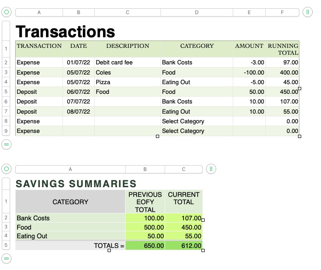Viewport: 321px width, 270px height.
Task: Select the amount cell '-3.00'
Action: tap(249, 63)
